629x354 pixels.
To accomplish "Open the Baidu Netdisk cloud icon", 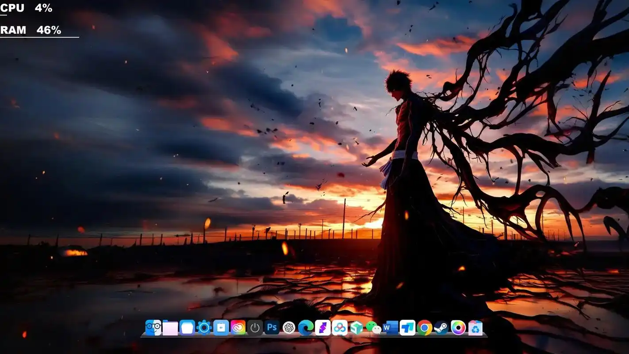I will [340, 328].
